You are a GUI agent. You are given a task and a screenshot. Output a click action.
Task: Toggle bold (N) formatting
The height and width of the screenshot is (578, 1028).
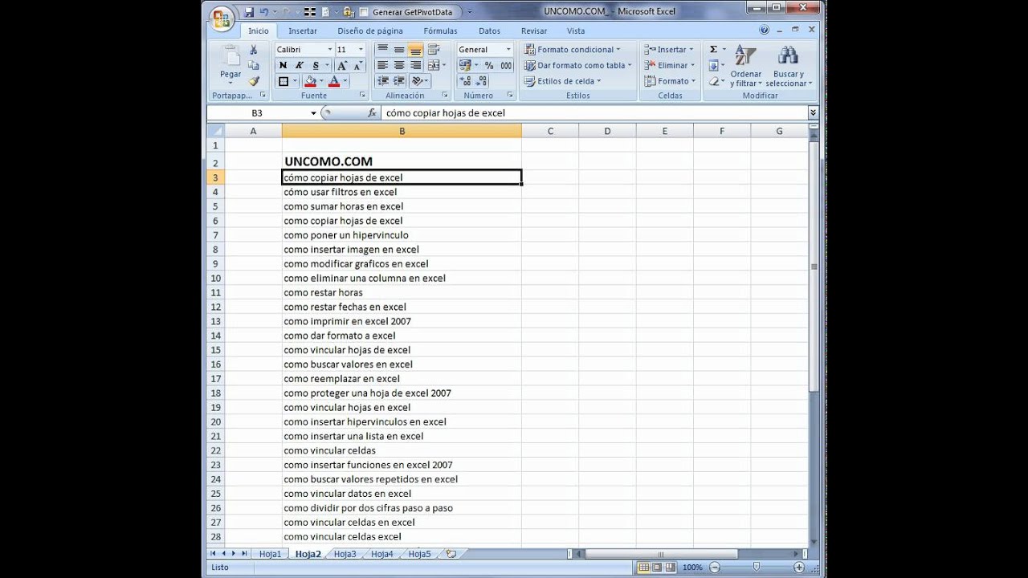tap(283, 65)
